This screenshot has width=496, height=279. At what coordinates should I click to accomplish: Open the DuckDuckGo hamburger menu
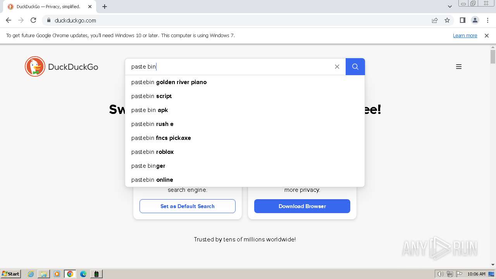point(459,67)
